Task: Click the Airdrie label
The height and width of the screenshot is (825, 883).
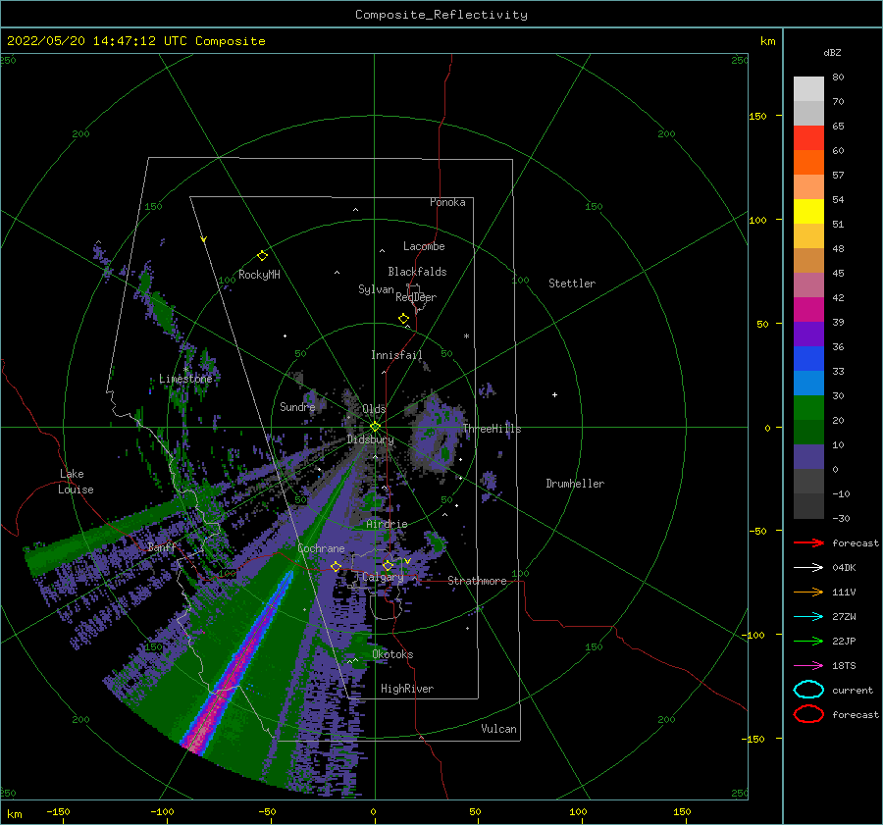Action: 387,524
